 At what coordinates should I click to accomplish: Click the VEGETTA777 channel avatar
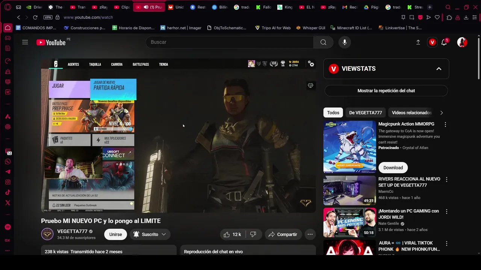(47, 234)
